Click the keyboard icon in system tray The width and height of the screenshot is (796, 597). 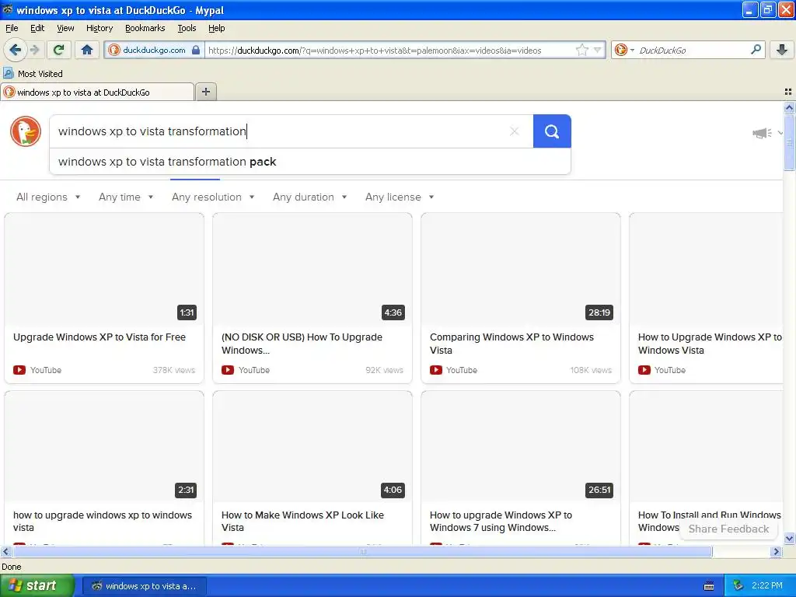click(709, 586)
